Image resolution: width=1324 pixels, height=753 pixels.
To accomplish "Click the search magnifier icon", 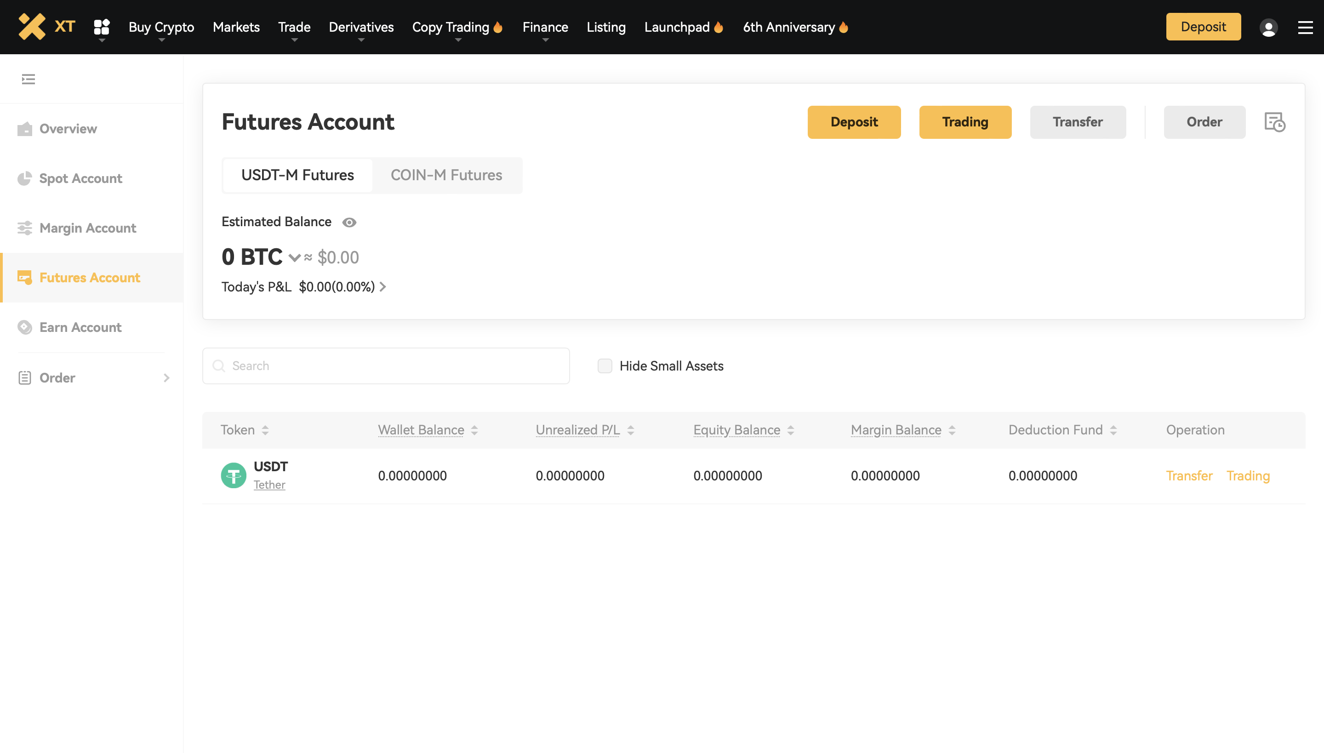I will click(x=219, y=365).
